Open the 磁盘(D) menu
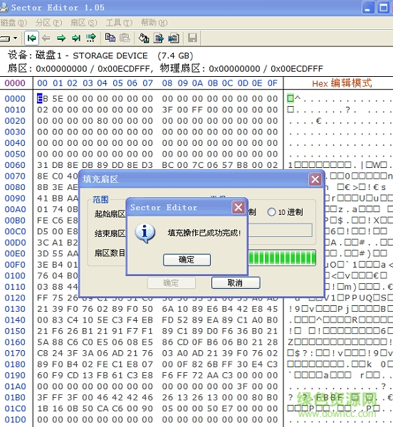 (x=14, y=23)
